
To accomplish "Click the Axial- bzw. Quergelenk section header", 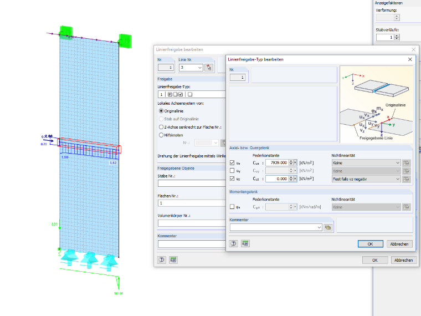I will point(249,148).
